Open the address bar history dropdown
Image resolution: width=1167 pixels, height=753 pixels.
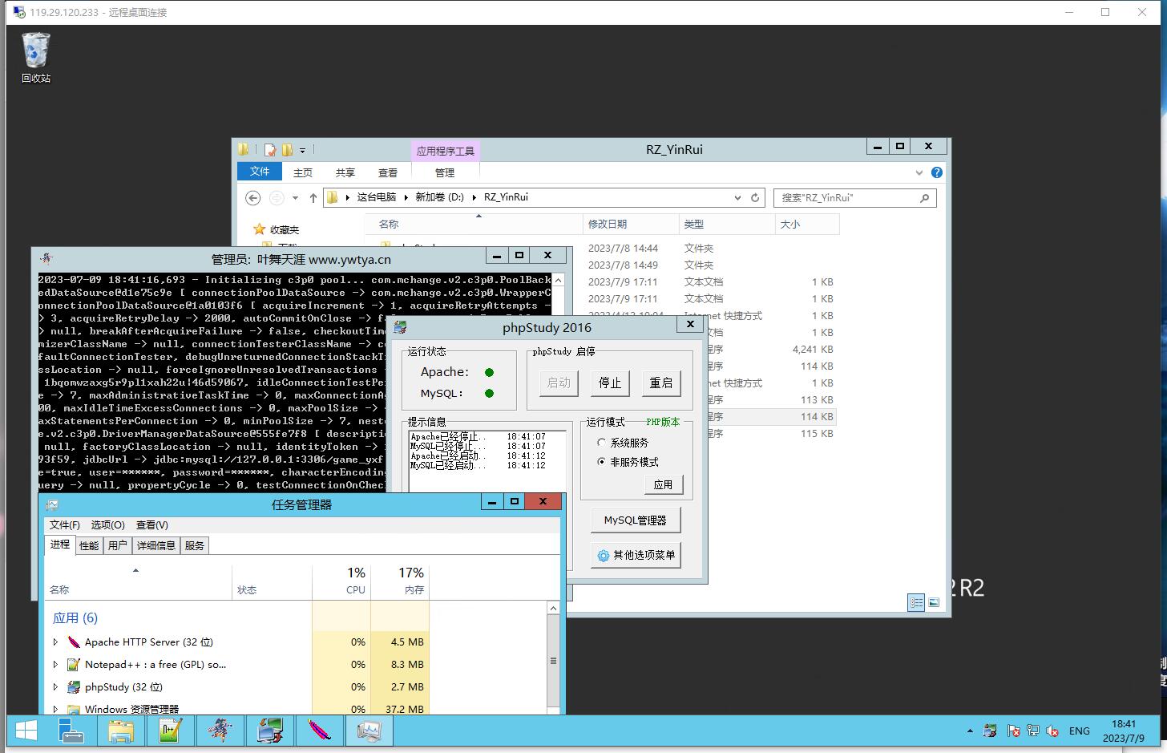coord(737,197)
